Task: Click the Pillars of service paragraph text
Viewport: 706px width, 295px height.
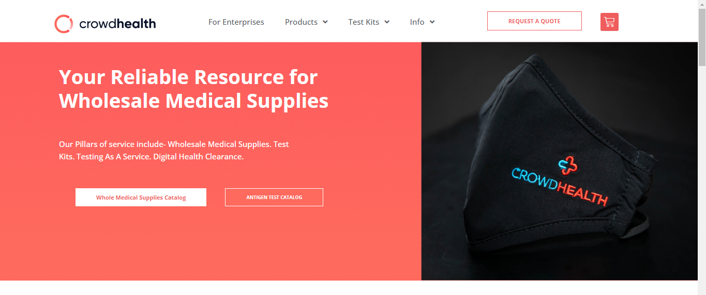Action: pos(174,150)
